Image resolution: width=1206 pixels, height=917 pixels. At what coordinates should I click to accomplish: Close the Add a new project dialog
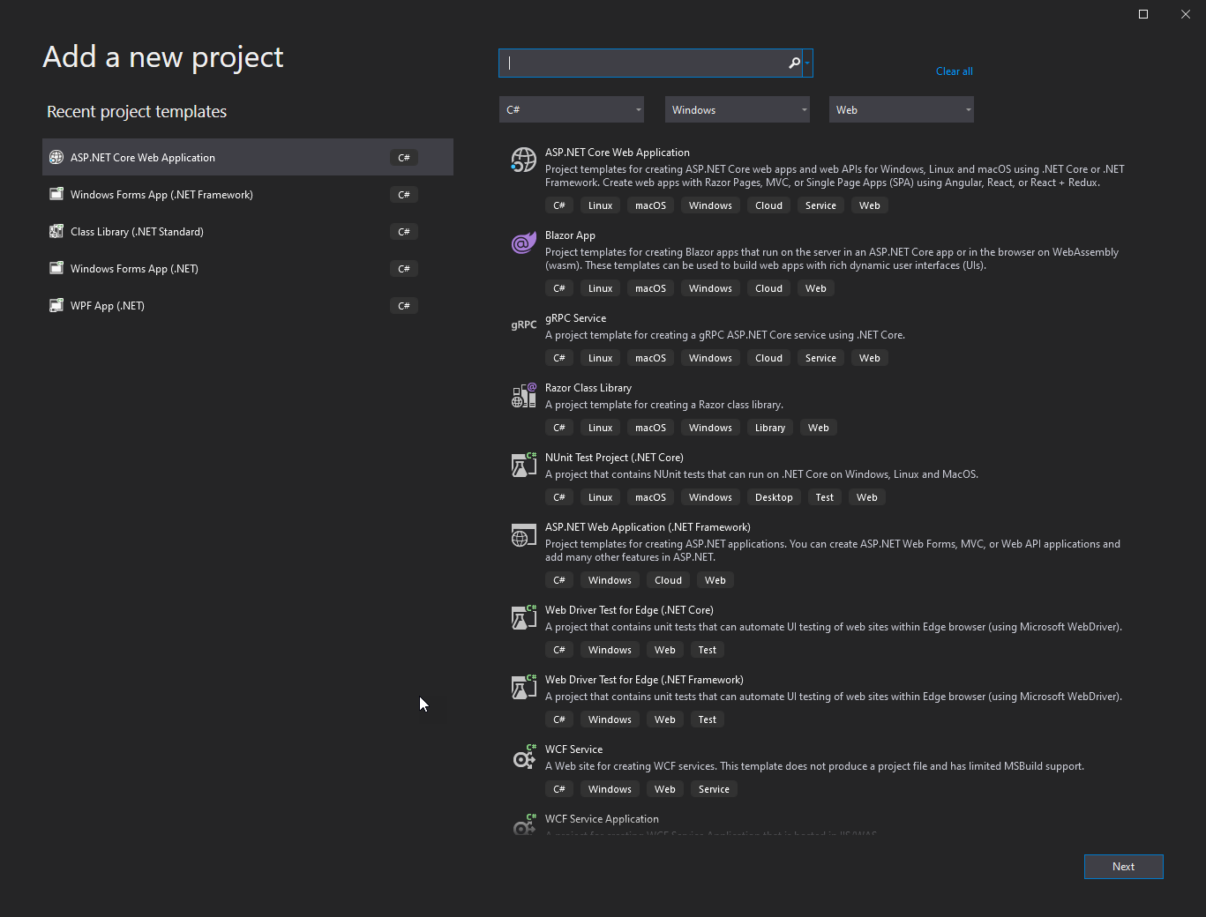pos(1186,14)
